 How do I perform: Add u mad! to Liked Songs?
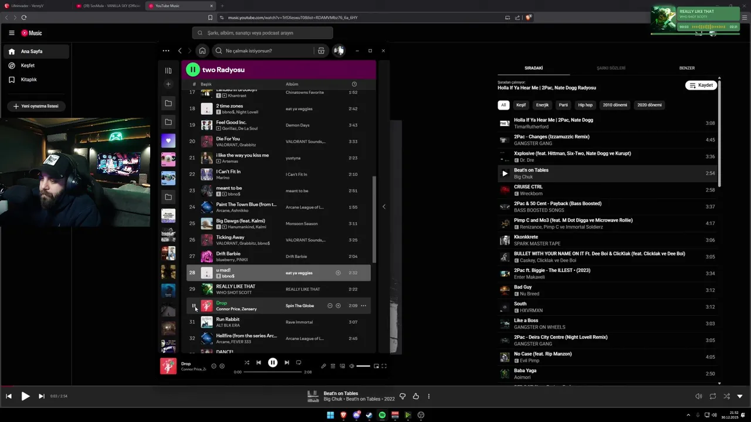[338, 273]
